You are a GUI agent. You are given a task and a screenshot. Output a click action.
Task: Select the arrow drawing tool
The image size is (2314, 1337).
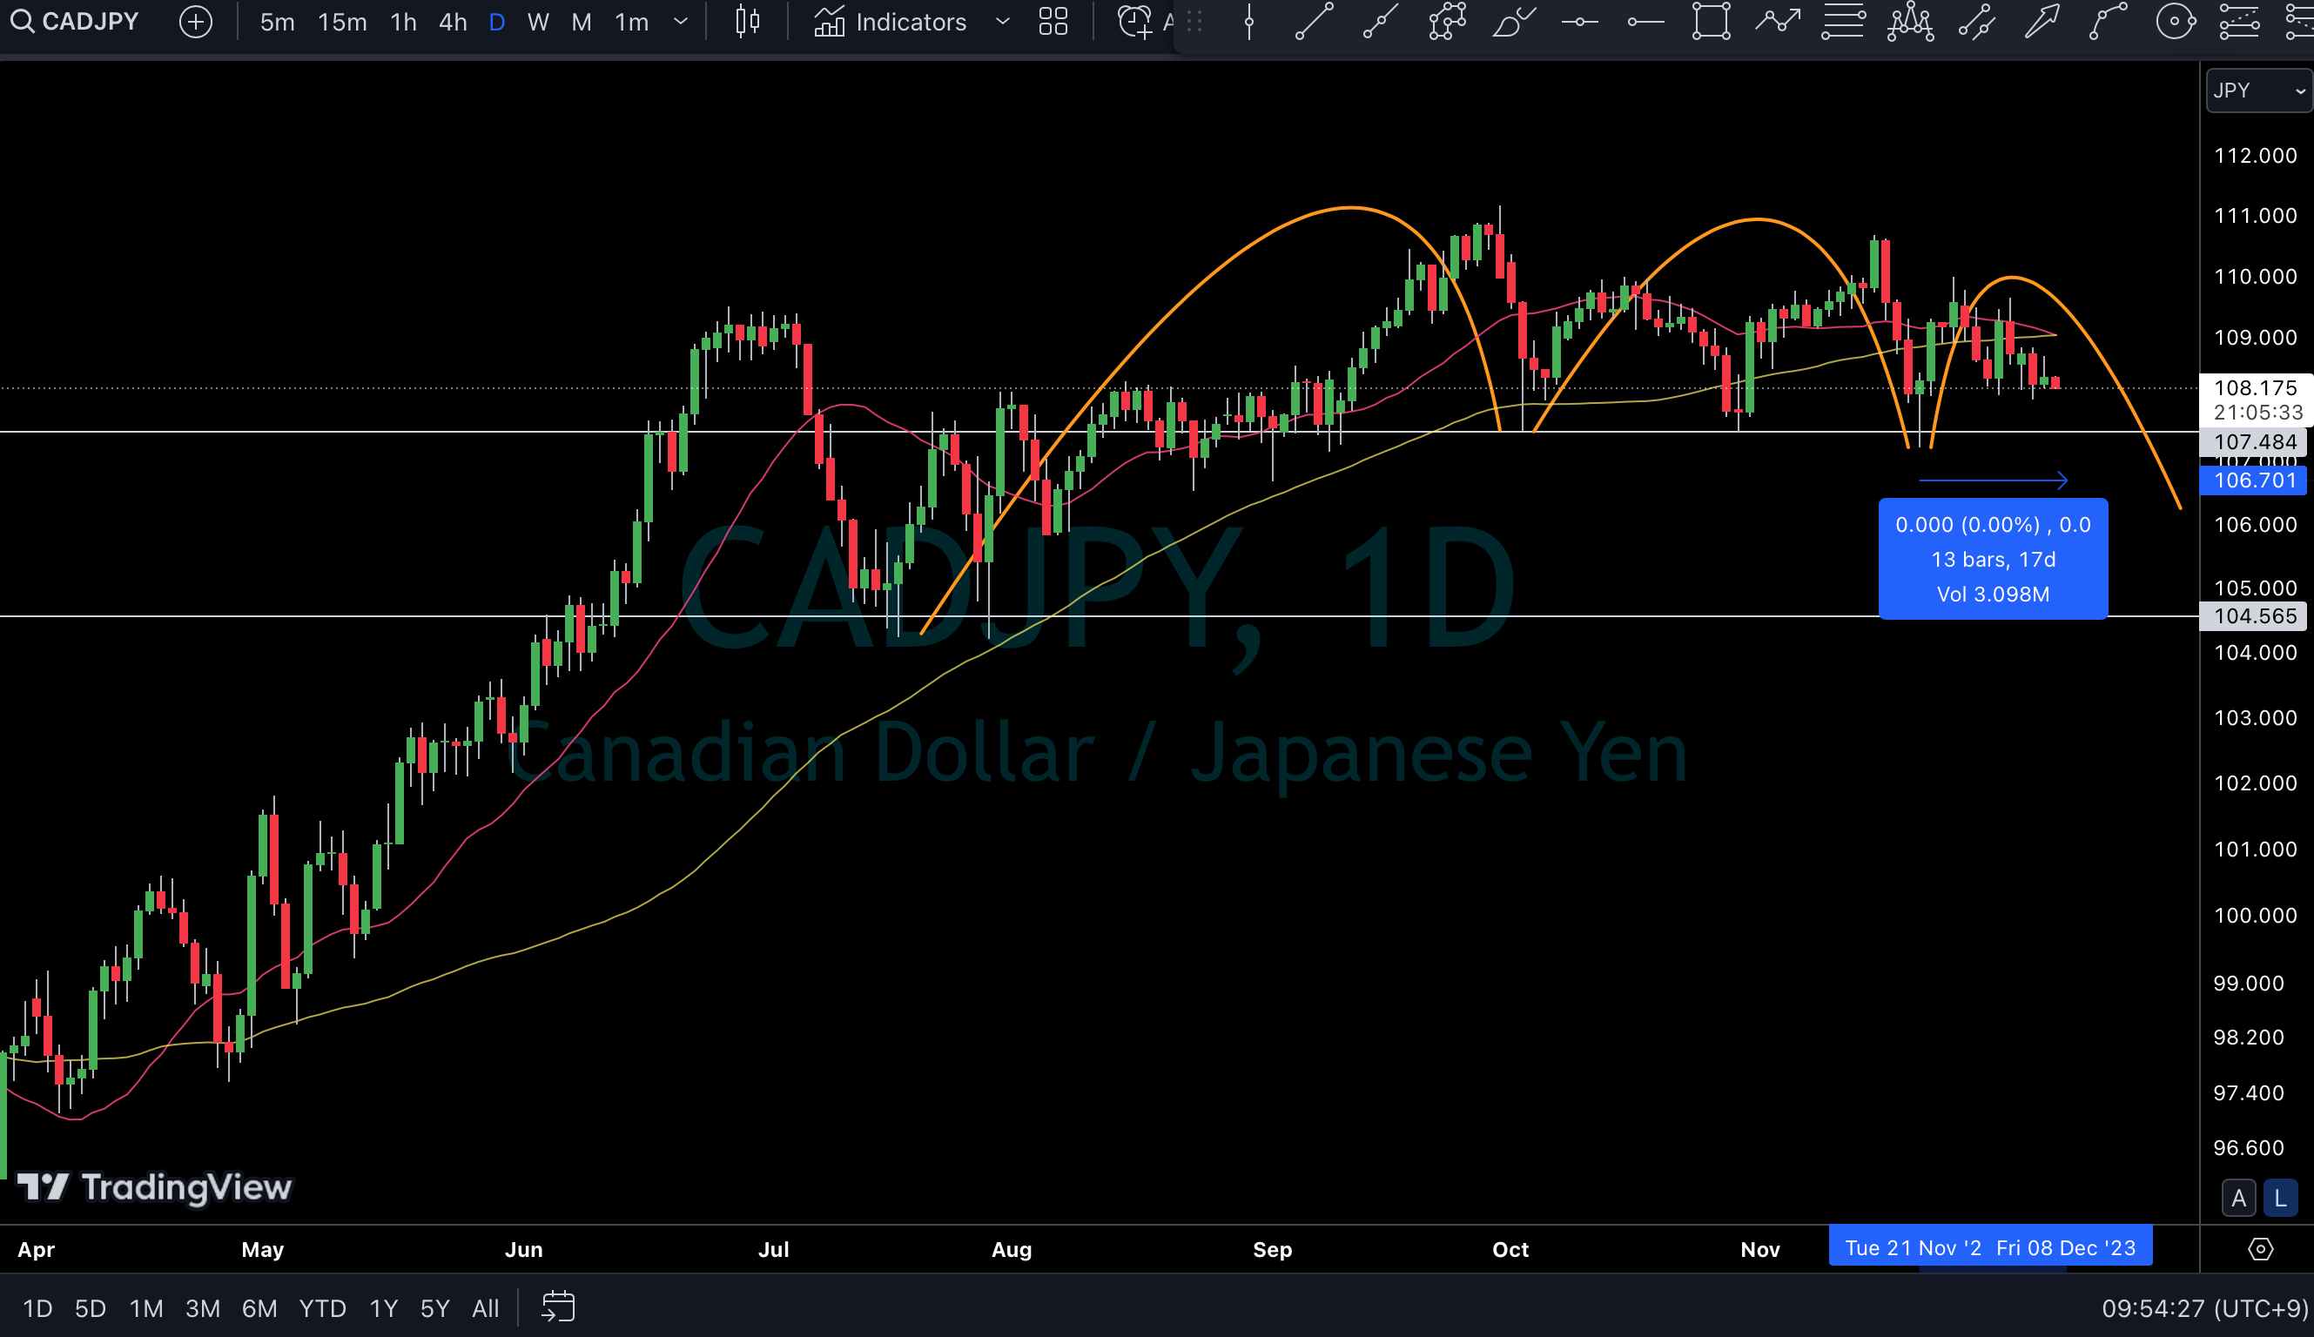point(2042,21)
